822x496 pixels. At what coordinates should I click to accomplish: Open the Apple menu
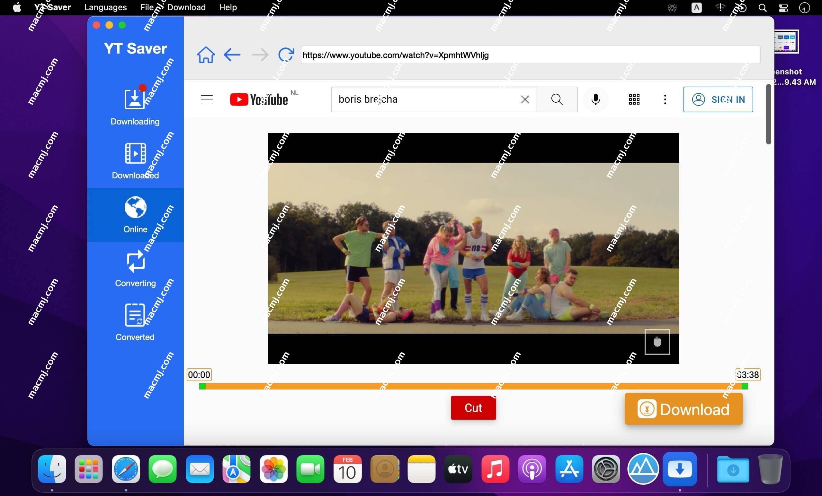[17, 7]
